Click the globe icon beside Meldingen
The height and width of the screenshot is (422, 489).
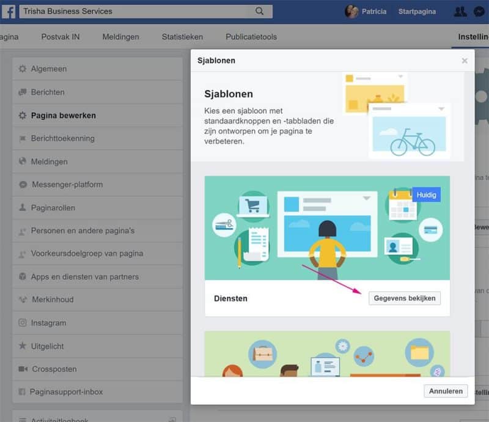[x=23, y=161]
